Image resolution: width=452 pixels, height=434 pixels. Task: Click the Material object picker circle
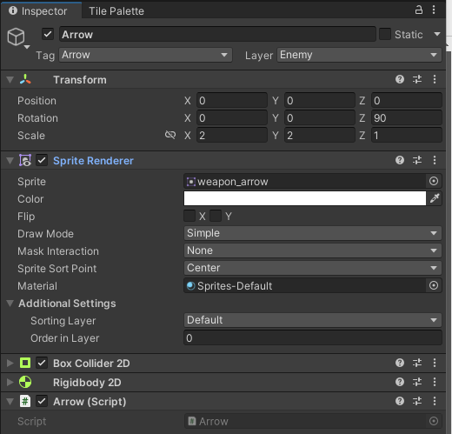(434, 285)
